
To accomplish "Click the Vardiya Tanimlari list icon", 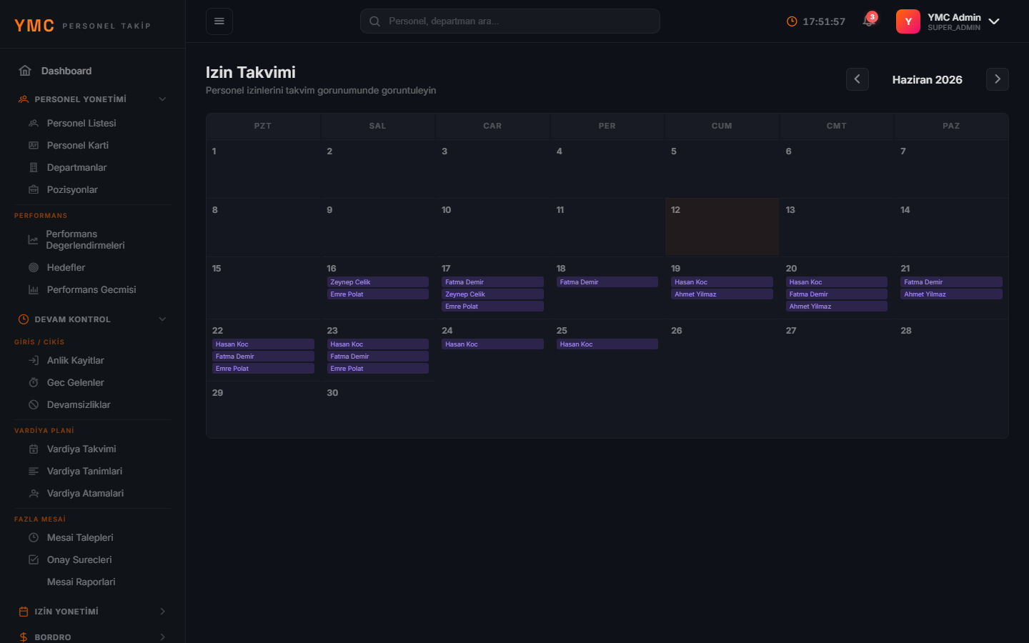I will coord(34,471).
